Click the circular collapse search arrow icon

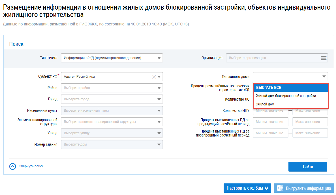coord(13,166)
